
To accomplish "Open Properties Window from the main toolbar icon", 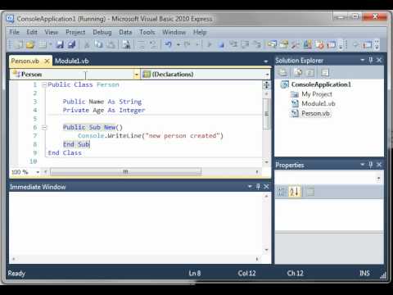I will (x=284, y=44).
